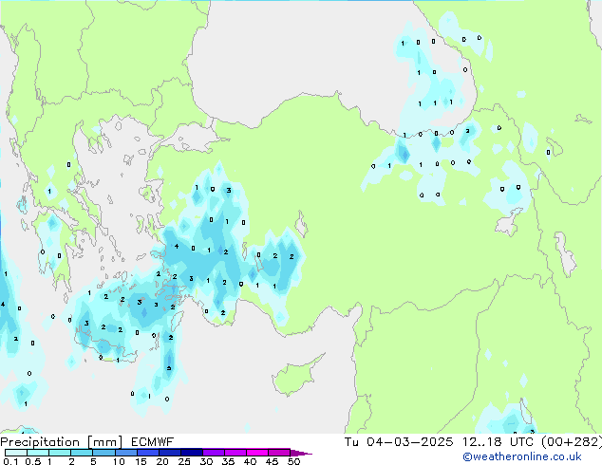Click the 40–45 mm magenta legend box
The height and width of the screenshot is (465, 602).
257,453
